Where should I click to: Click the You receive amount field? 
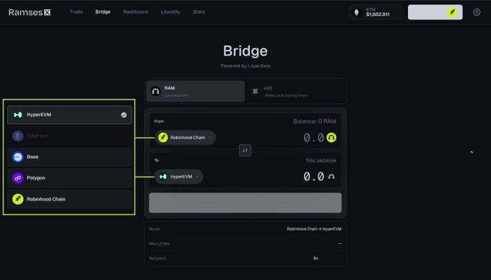point(313,177)
